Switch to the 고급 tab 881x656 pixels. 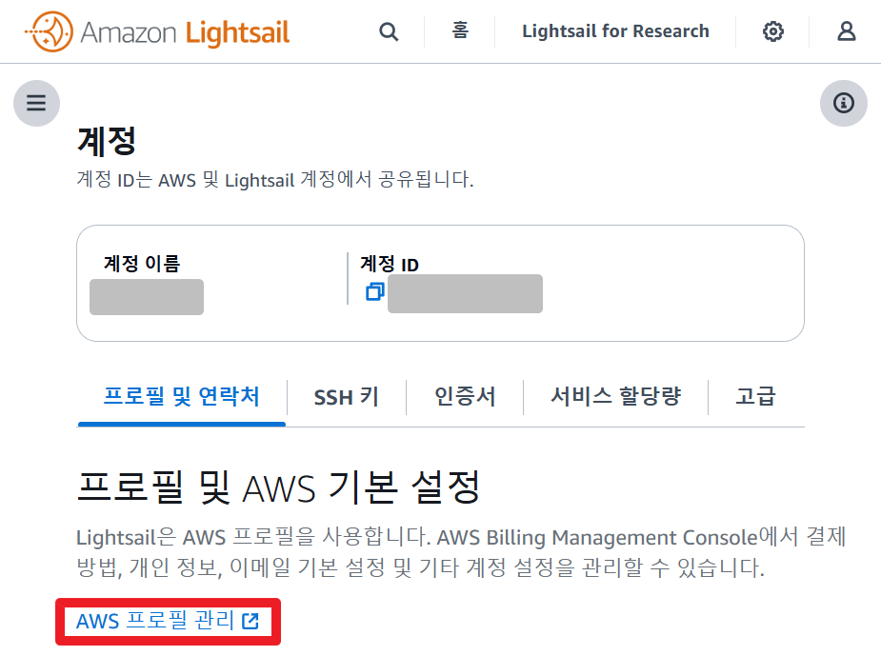coord(756,396)
